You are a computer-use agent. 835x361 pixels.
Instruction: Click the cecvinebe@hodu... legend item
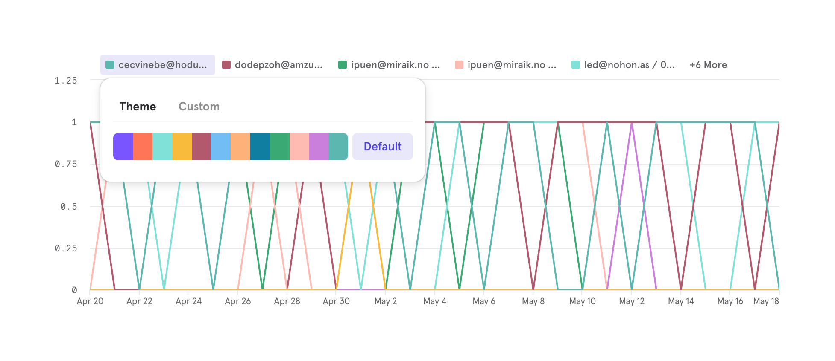tap(158, 65)
